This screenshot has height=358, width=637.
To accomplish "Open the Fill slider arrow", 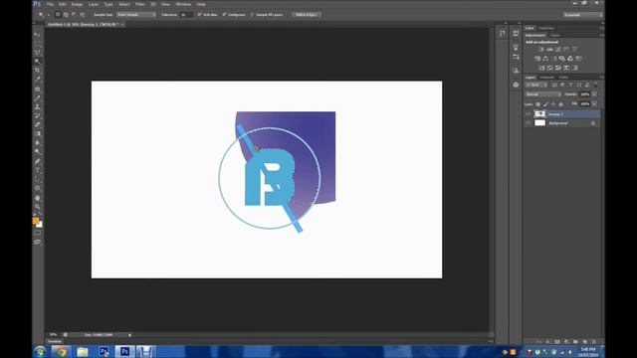I will 594,104.
